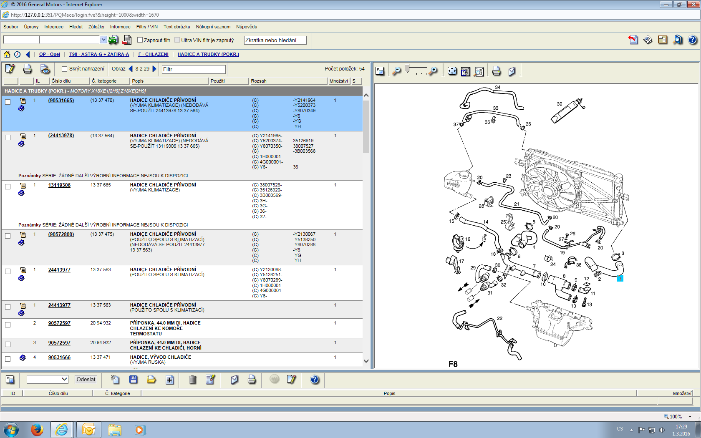
Task: Click the 'T98 - ASTRA-G + ZAFIRA-A' breadcrumb link
Action: click(99, 54)
